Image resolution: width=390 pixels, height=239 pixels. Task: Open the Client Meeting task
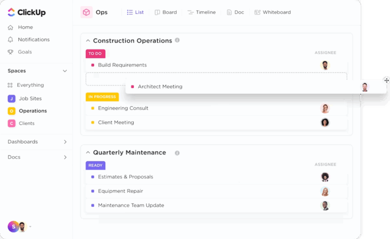pyautogui.click(x=116, y=122)
